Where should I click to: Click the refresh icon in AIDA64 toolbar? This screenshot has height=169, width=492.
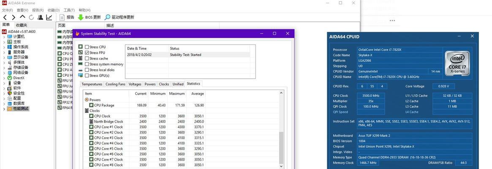31,17
